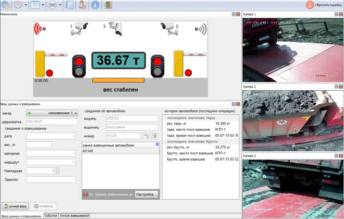Click the user account toolbar icon
344x219 pixels.
pos(82,5)
